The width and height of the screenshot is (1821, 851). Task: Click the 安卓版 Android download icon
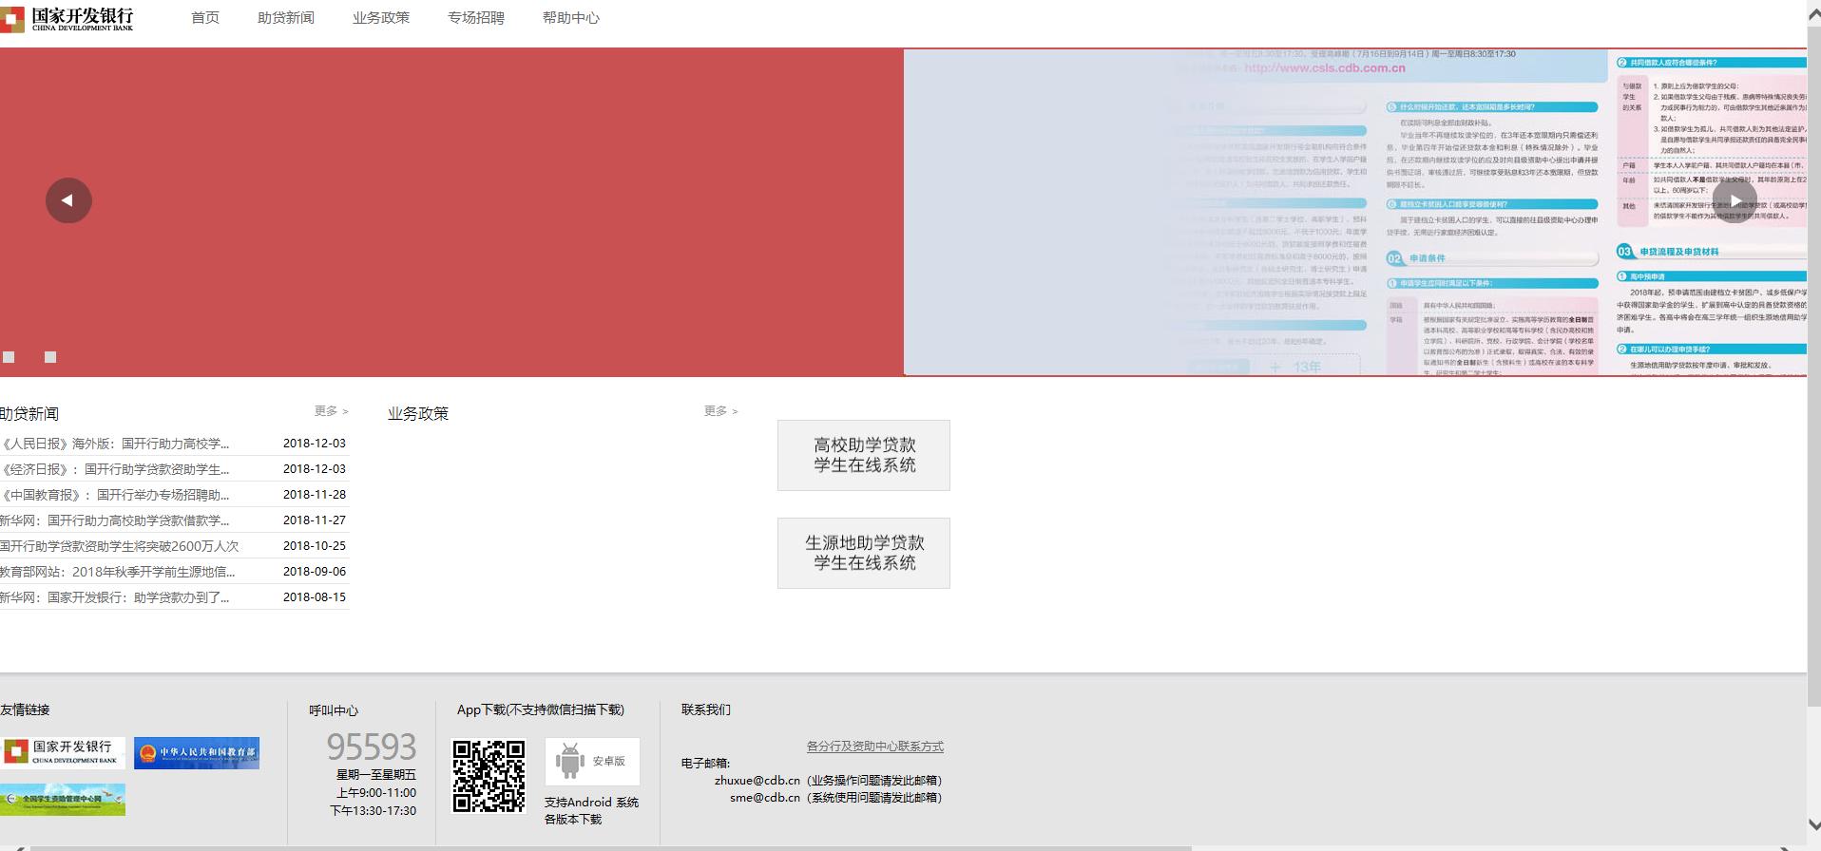point(592,761)
